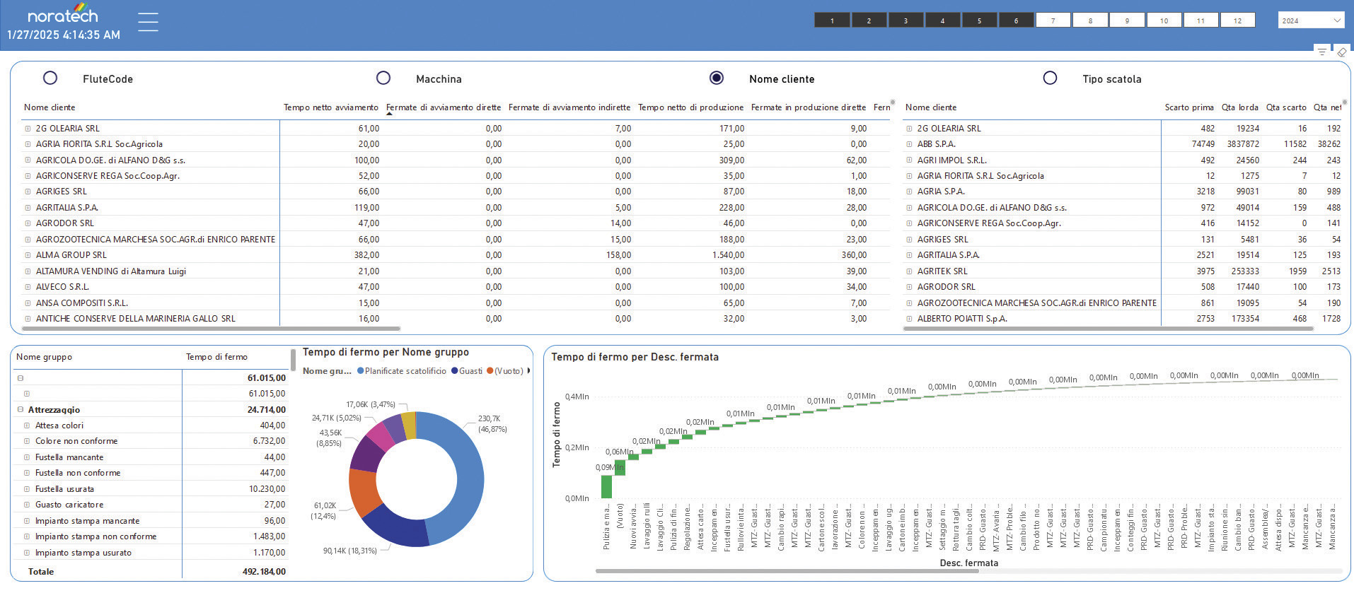Expand the AGRITEK SRL row
Screen dimensions: 1354x593
tap(909, 271)
